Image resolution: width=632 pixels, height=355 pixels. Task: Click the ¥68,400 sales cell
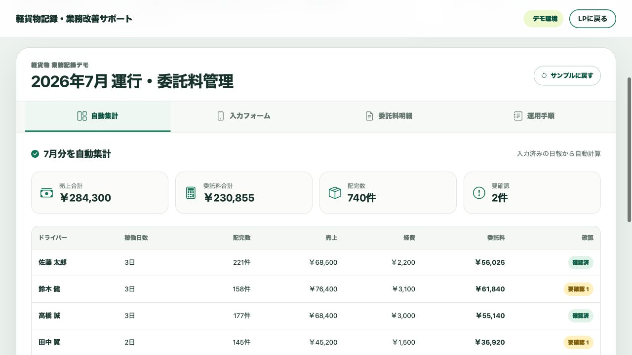tap(323, 316)
